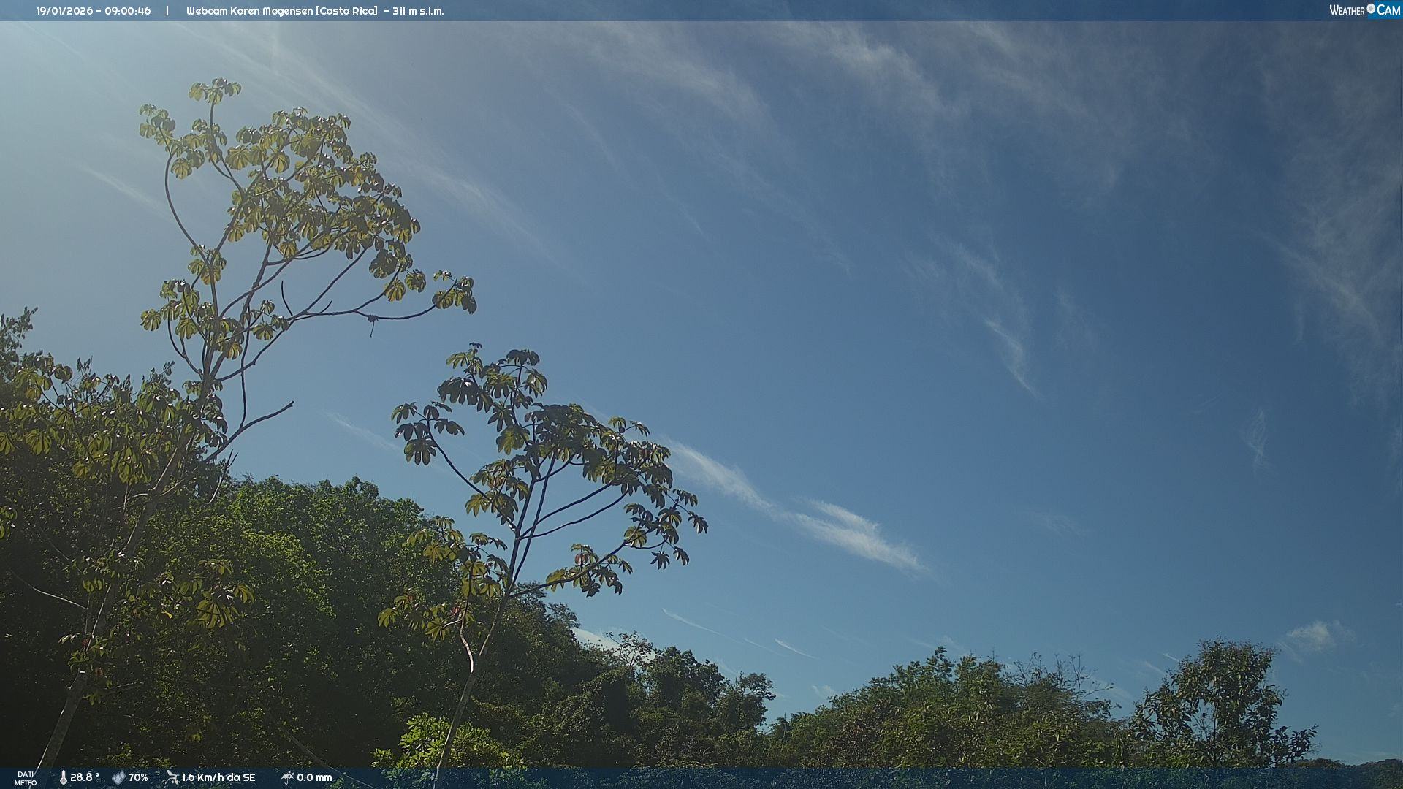Image resolution: width=1403 pixels, height=789 pixels.
Task: Click the thermometer temperature icon
Action: point(63,777)
